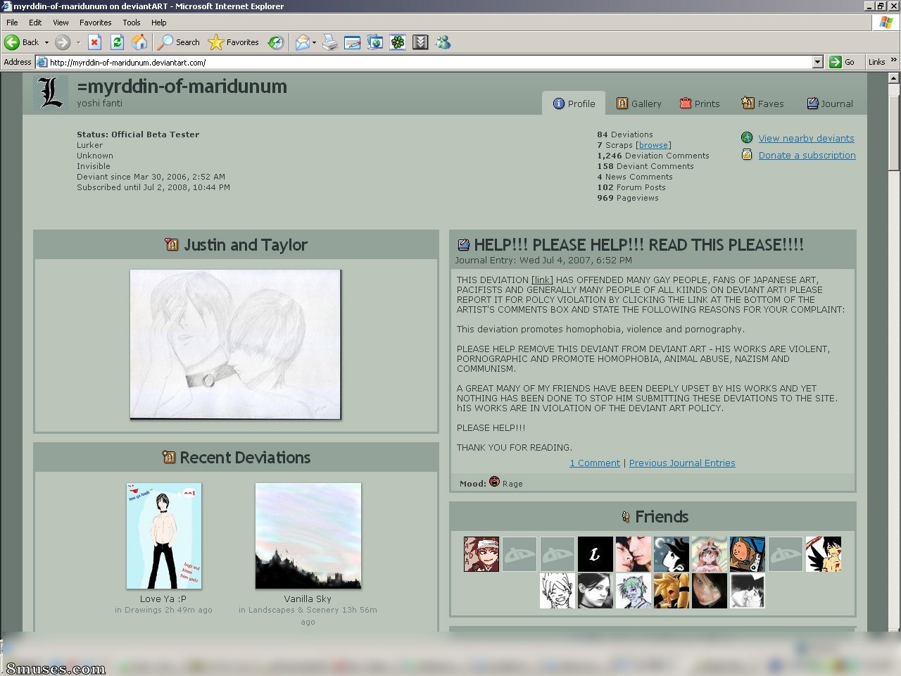Click the grey double-chevron toolbar icon

(x=420, y=42)
